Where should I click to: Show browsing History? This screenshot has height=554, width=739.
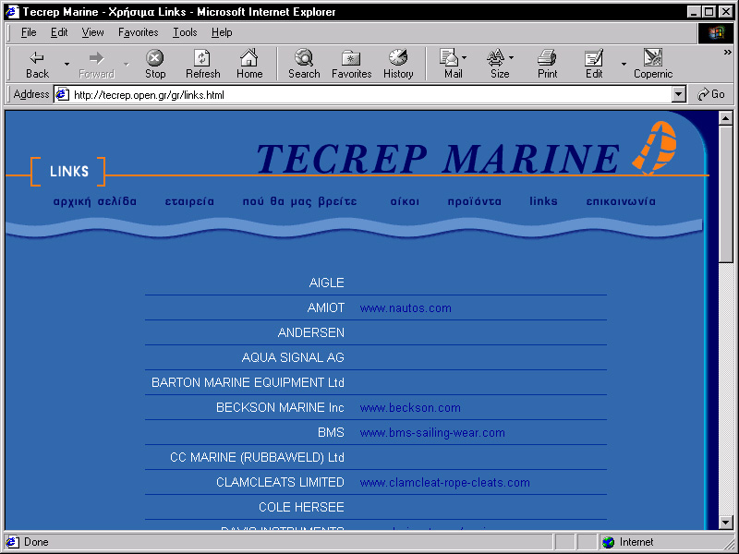coord(398,64)
